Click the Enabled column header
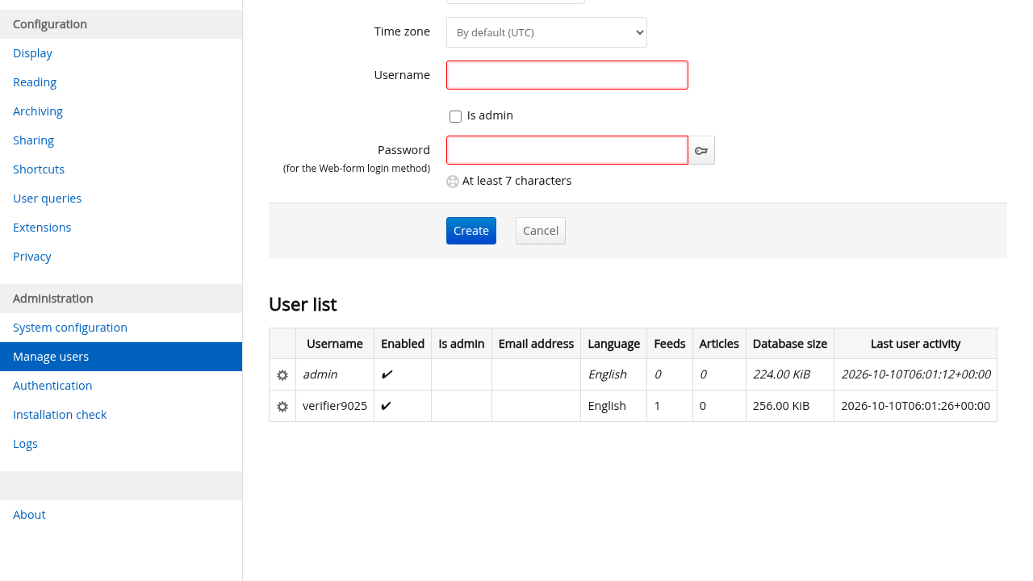 (x=403, y=344)
